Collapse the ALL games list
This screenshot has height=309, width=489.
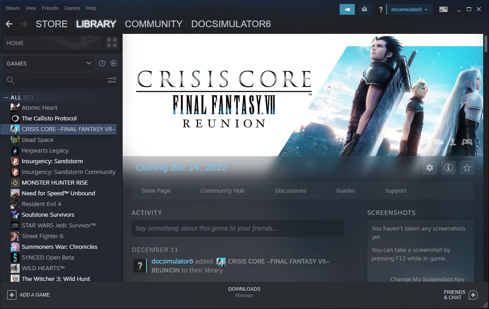[6, 98]
